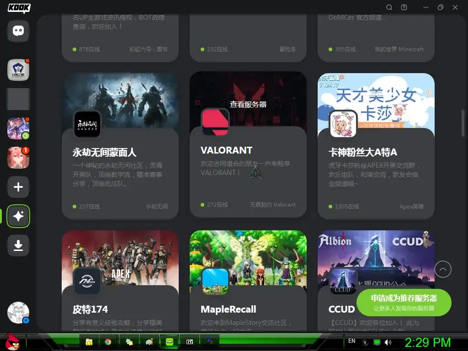This screenshot has height=351, width=468.
Task: Click the 永劫无间蒙面人 server title
Action: (105, 153)
